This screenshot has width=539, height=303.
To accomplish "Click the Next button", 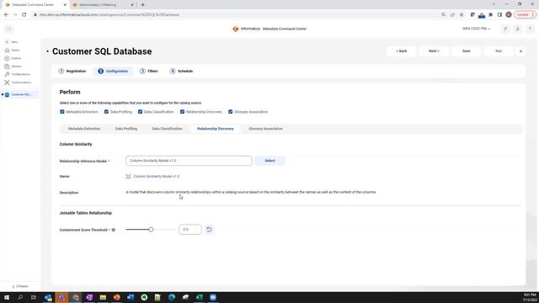I will click(434, 50).
